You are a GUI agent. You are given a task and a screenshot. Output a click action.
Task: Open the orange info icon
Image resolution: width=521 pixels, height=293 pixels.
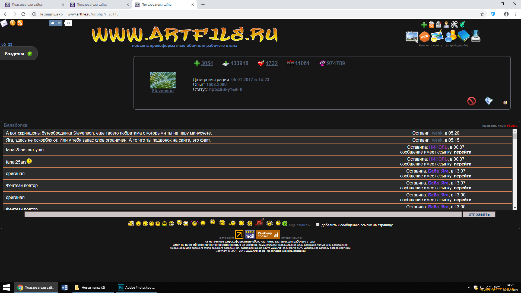click(12, 23)
